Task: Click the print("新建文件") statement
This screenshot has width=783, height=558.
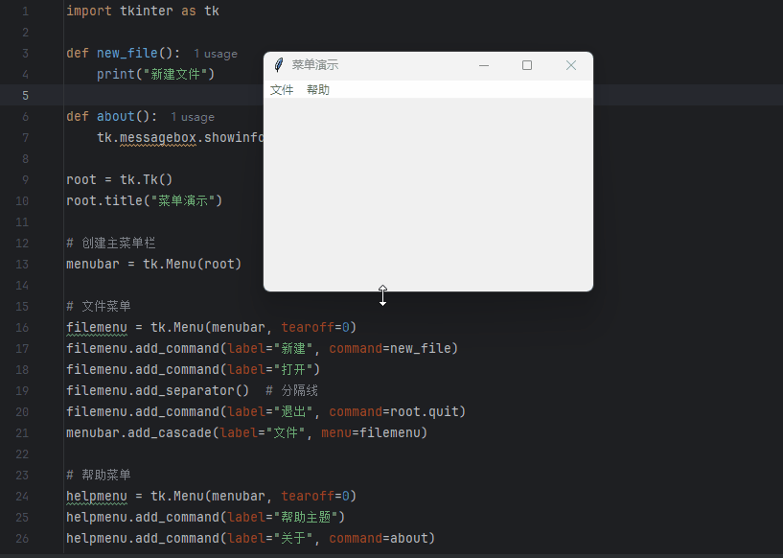Action: (156, 75)
